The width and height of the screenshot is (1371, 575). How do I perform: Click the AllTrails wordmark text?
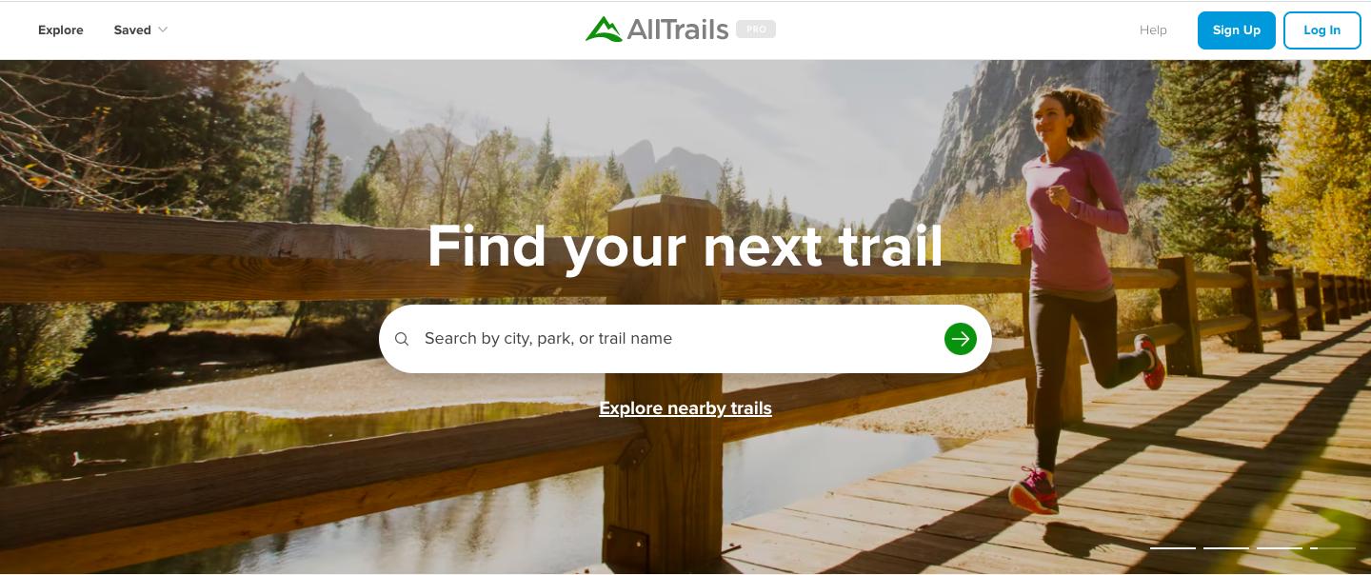coord(678,30)
